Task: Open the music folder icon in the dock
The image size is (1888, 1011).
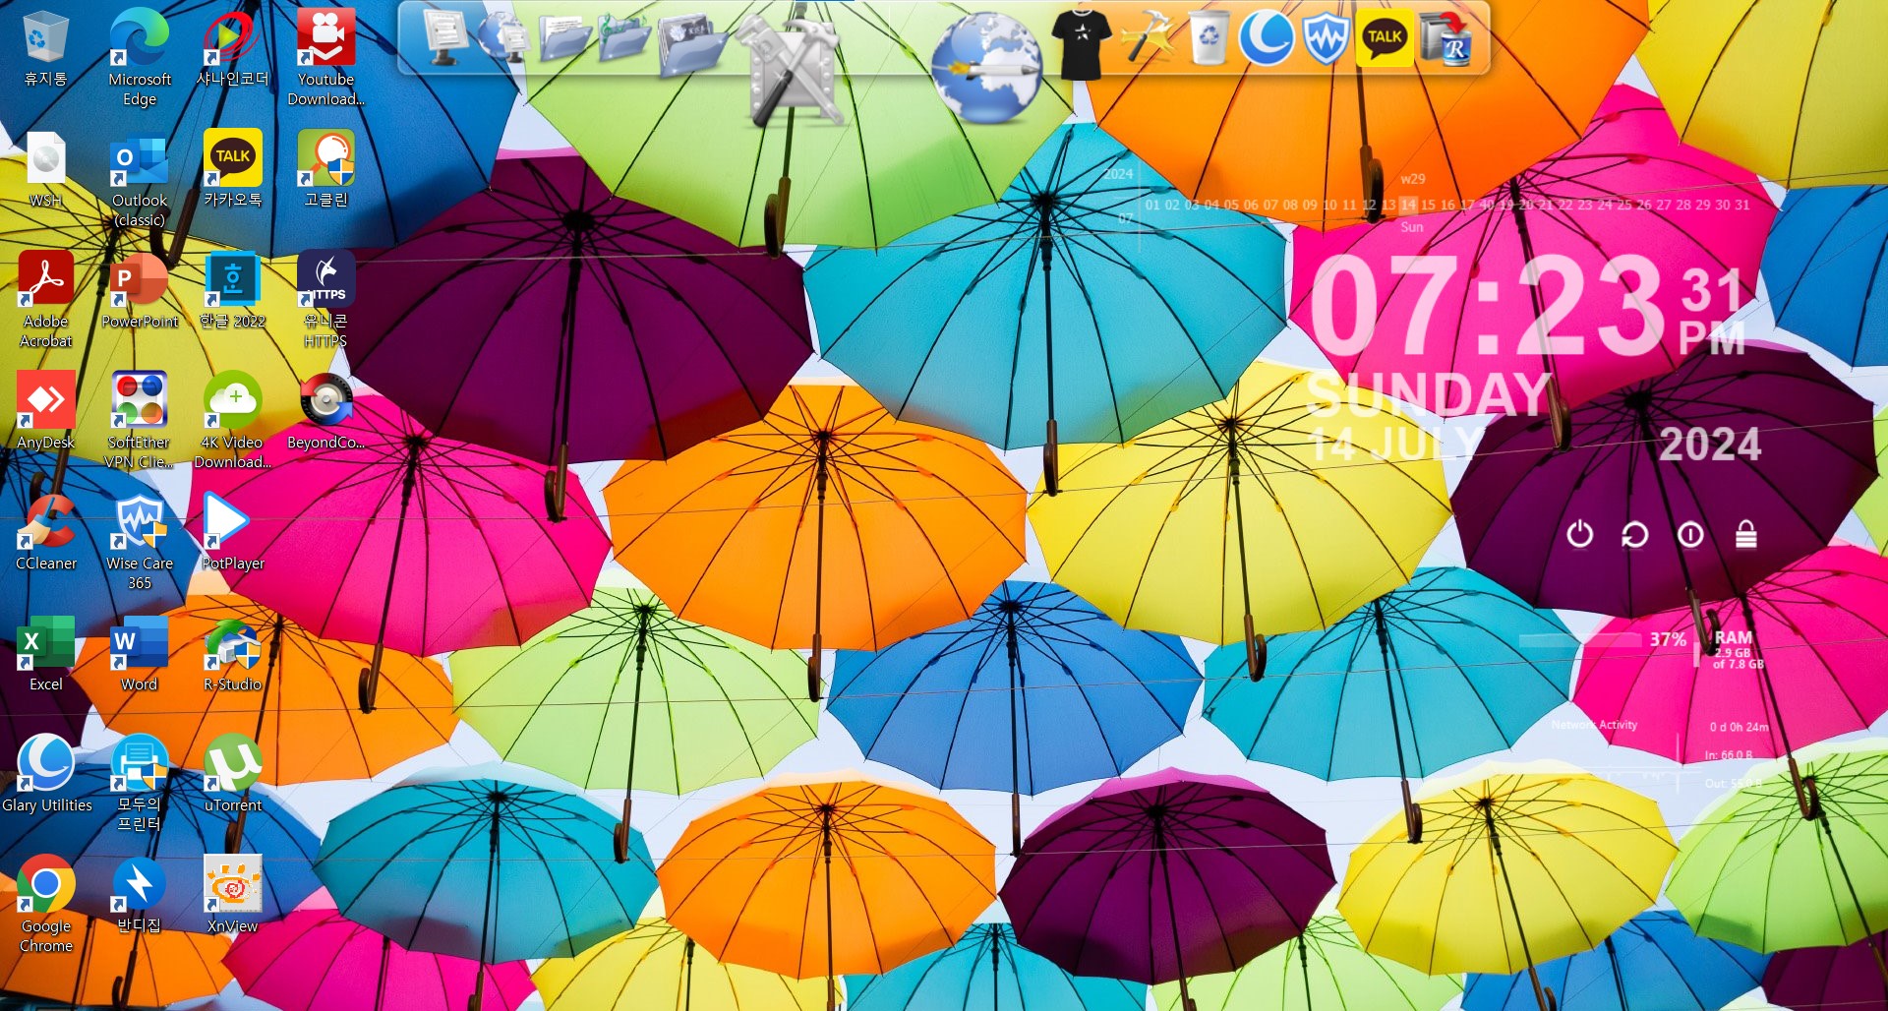Action: [x=623, y=39]
